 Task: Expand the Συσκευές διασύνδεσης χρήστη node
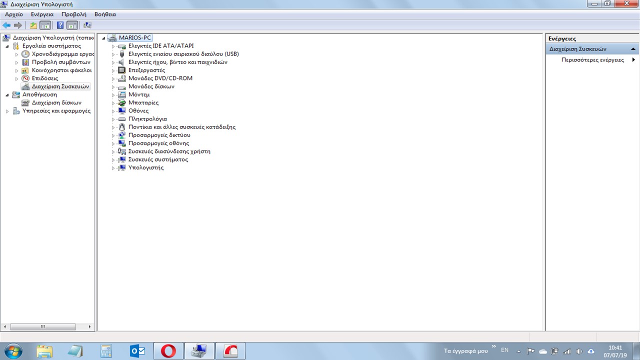click(x=113, y=151)
